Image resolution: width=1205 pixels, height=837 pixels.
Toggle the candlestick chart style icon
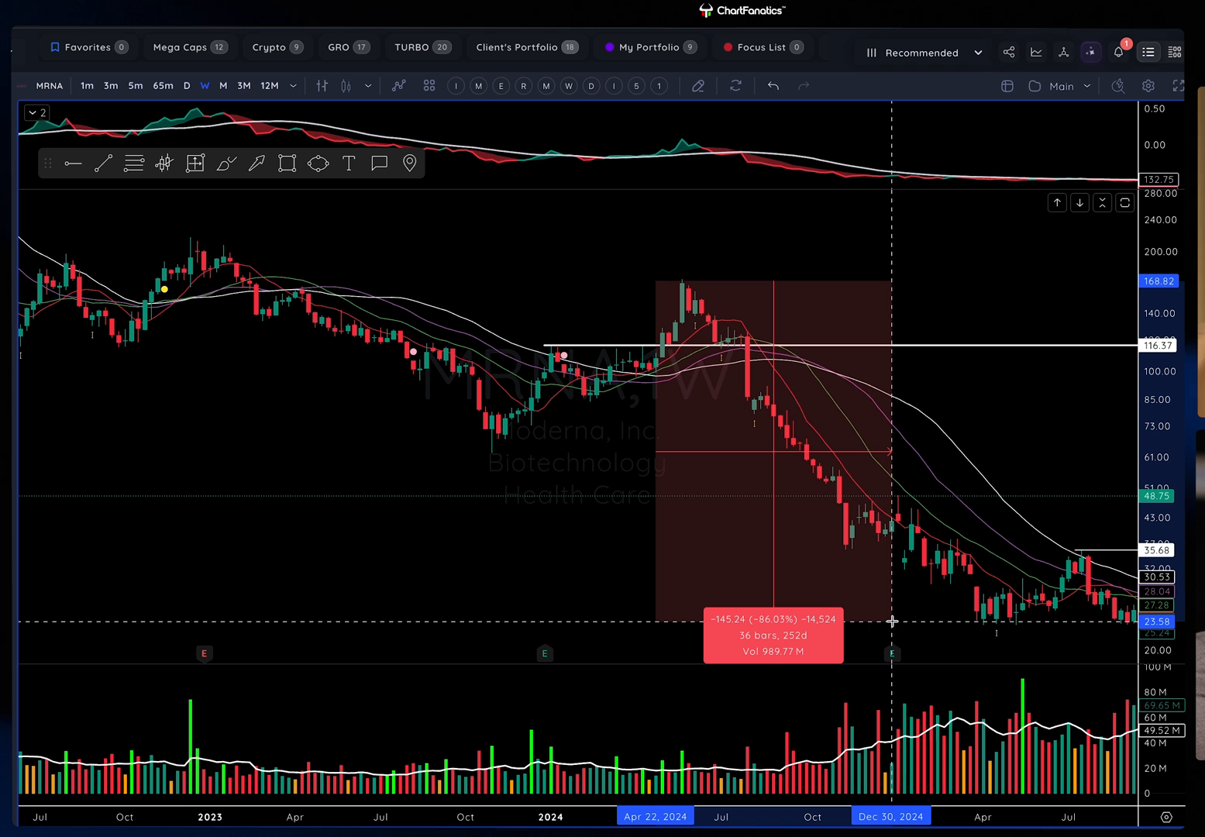[346, 86]
